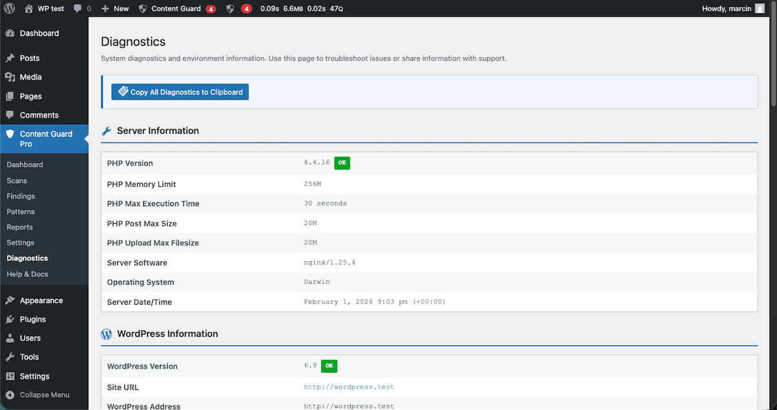The image size is (777, 410).
Task: Click the marcin avatar thumbnail in top right
Action: [x=758, y=8]
